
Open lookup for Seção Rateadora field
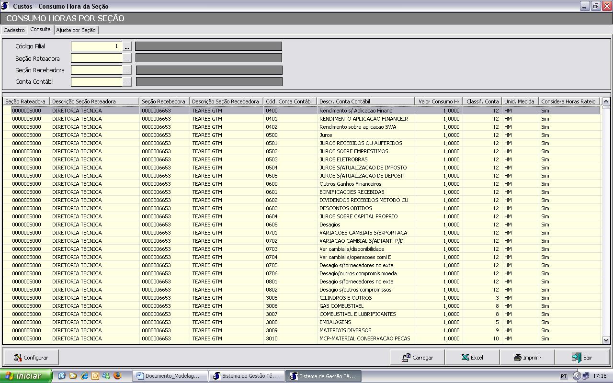coord(127,58)
